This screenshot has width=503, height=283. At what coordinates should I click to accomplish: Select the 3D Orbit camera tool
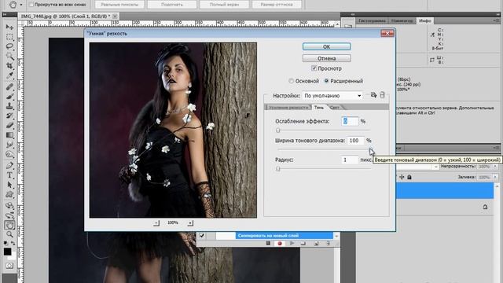coord(9,215)
